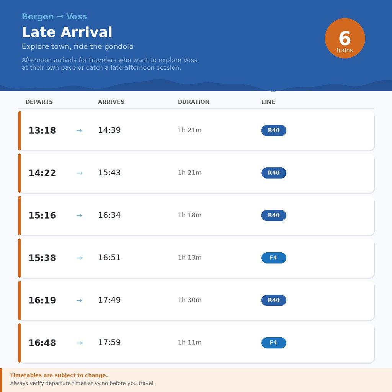Open the LINE column header
Screen dimensions: 392x392
(268, 102)
